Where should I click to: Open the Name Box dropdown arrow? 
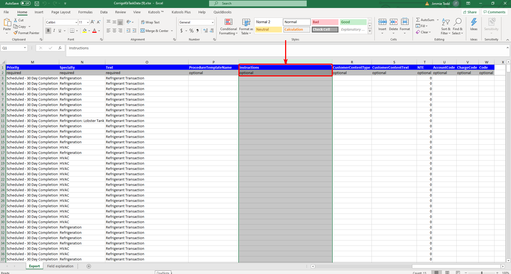[x=25, y=48]
